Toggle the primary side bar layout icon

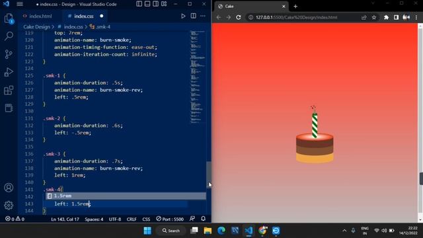point(139,4)
